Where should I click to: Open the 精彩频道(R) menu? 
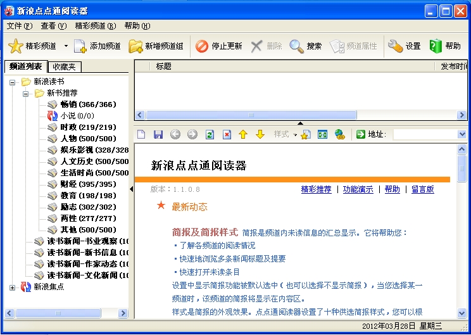pyautogui.click(x=96, y=26)
